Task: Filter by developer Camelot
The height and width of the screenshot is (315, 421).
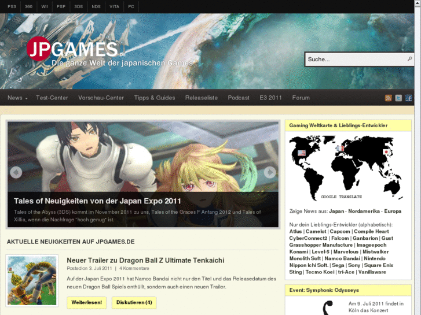Action: point(316,231)
